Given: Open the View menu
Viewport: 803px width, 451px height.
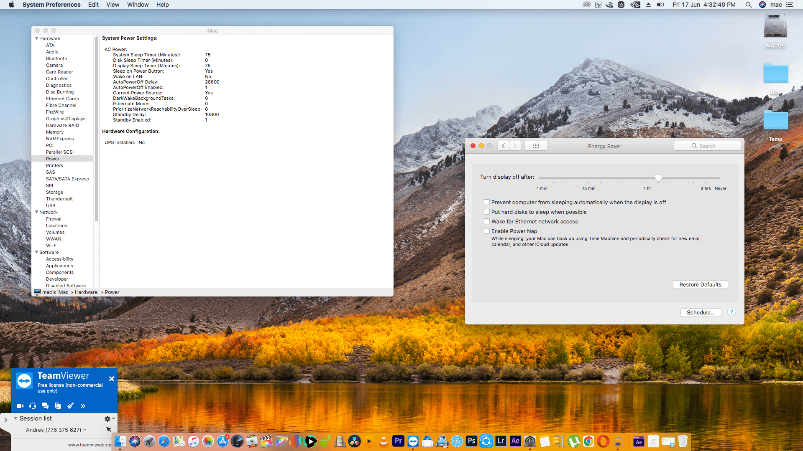Looking at the screenshot, I should point(113,5).
